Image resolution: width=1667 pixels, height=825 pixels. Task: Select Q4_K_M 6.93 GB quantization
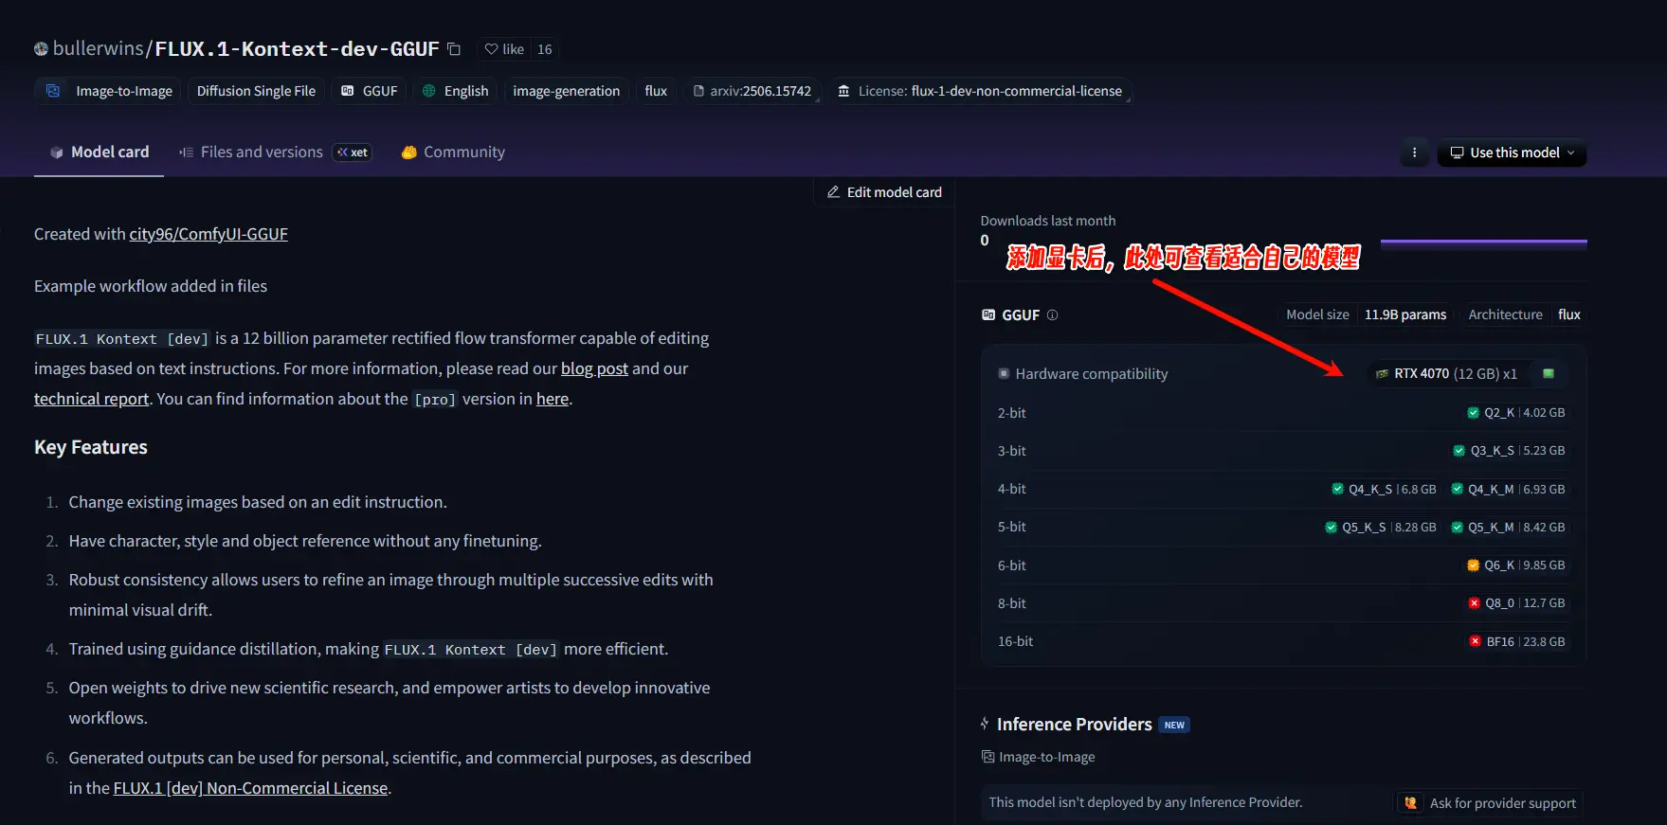point(1509,490)
